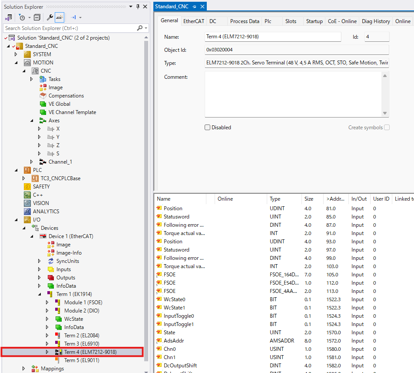414x373 pixels.
Task: Click the SyncUnits icon
Action: coord(51,261)
